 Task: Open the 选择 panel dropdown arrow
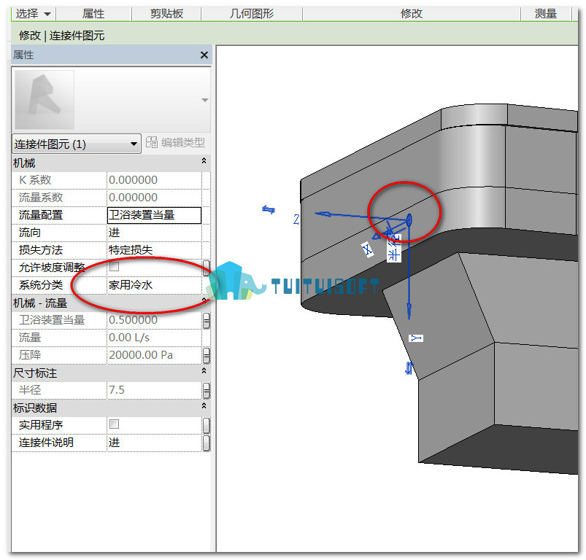pos(47,14)
